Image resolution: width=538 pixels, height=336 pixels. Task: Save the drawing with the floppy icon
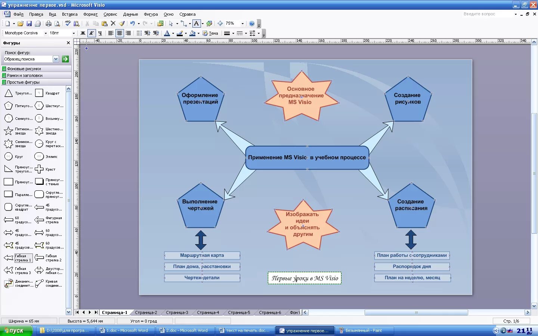[29, 24]
